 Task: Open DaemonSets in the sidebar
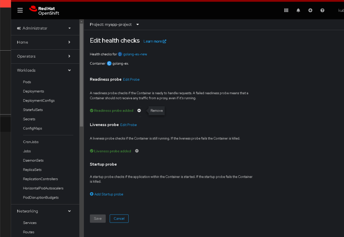pyautogui.click(x=33, y=161)
